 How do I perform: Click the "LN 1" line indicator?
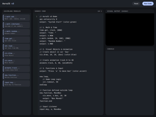point(100,11)
